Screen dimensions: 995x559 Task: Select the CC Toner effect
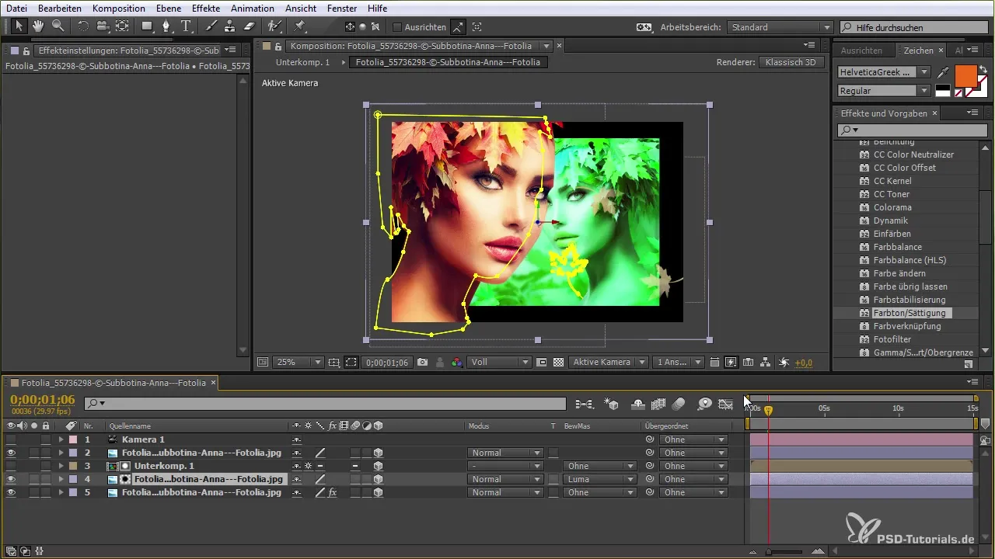pyautogui.click(x=891, y=194)
